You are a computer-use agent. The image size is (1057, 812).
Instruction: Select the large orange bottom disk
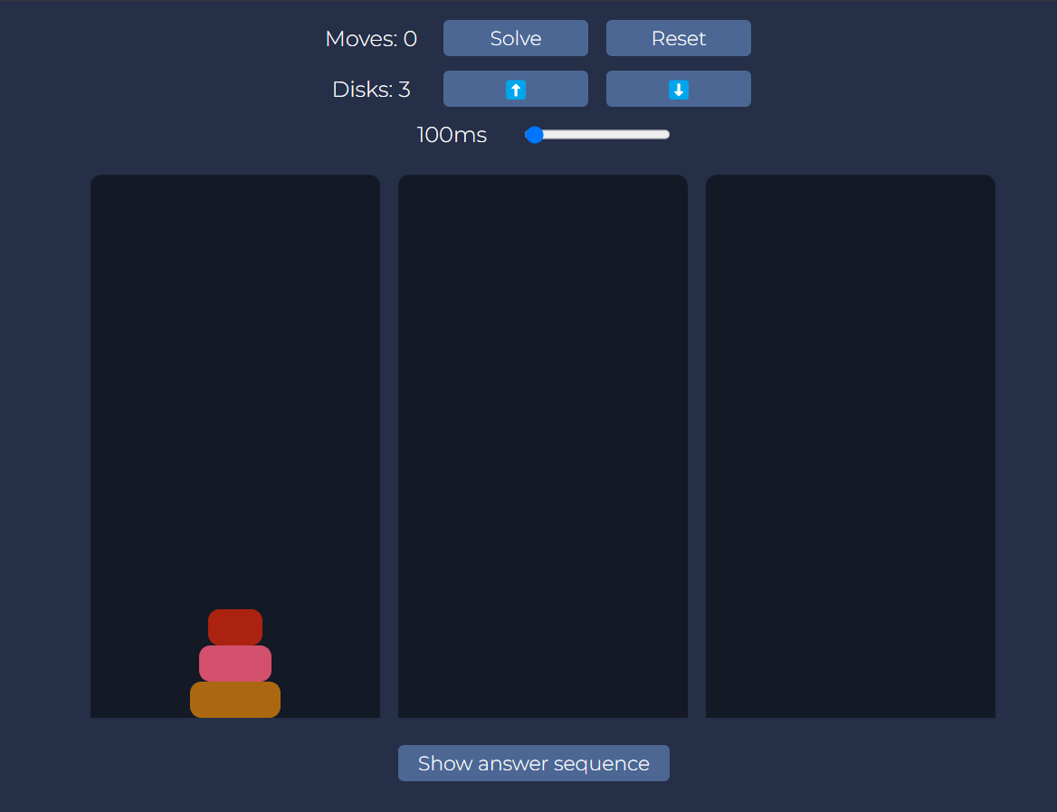click(235, 700)
